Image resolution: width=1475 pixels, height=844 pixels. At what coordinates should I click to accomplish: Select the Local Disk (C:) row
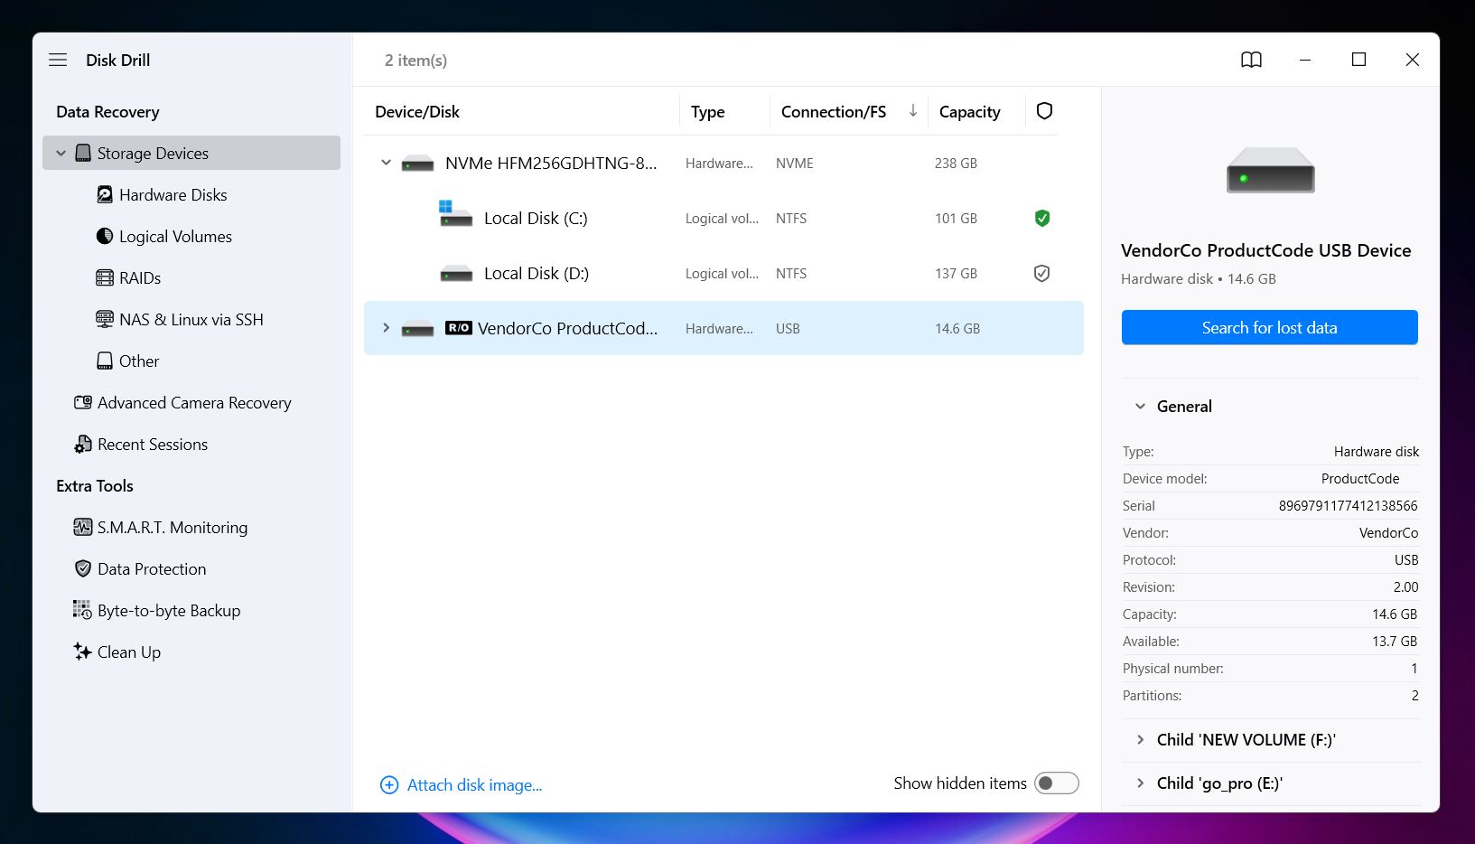coord(723,218)
